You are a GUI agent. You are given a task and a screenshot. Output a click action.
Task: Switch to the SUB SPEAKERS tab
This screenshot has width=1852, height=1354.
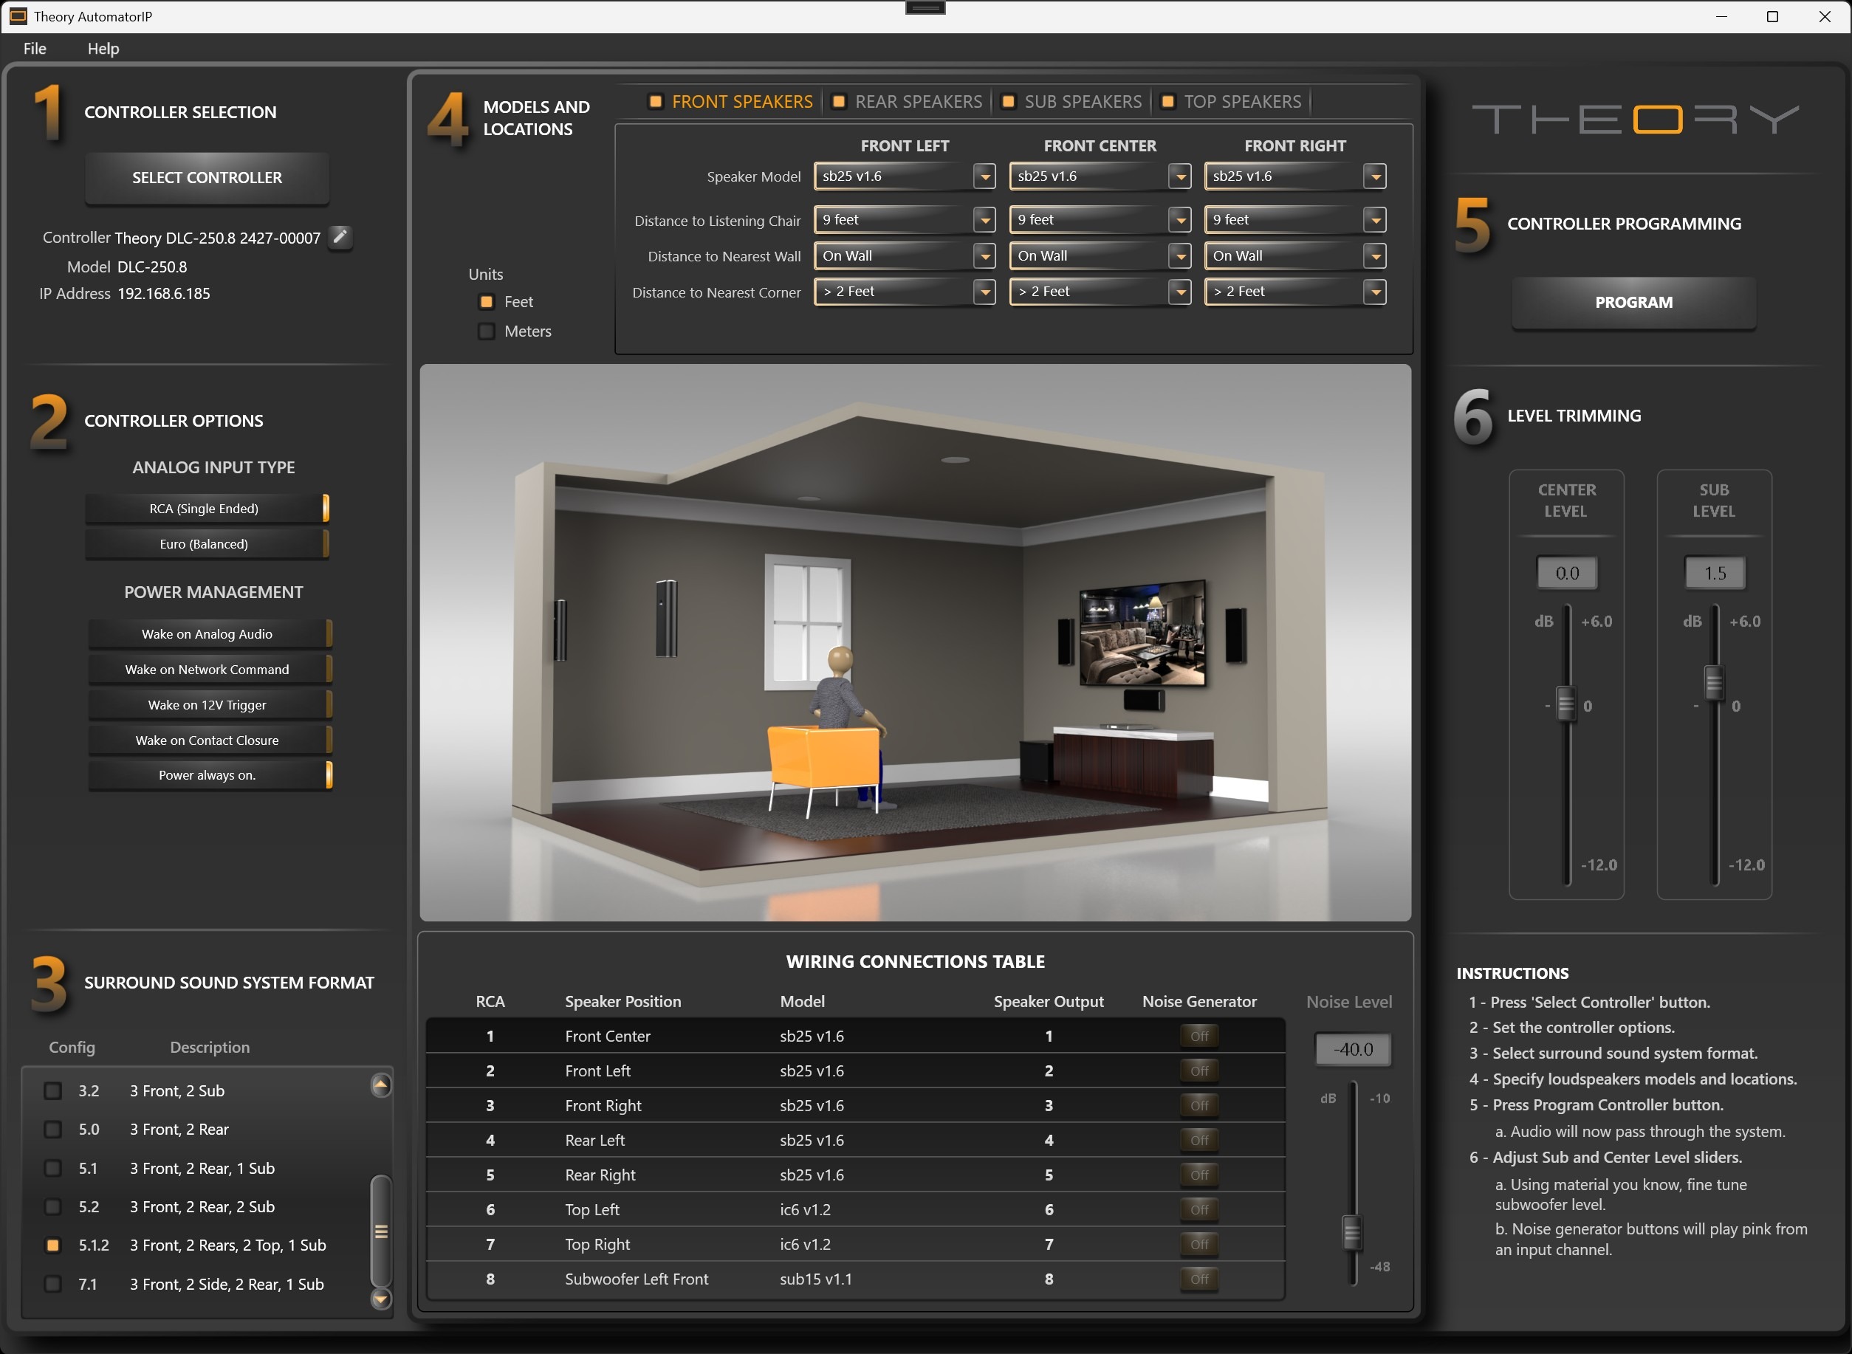1082,102
